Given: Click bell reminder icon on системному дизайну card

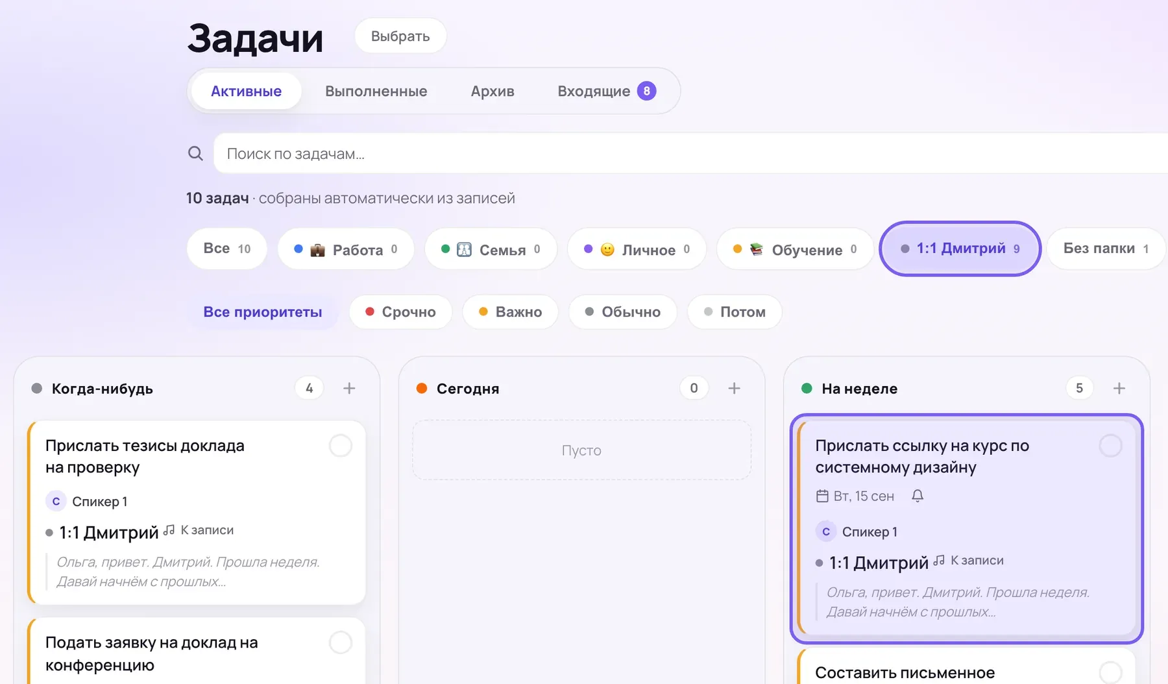Looking at the screenshot, I should pos(918,496).
